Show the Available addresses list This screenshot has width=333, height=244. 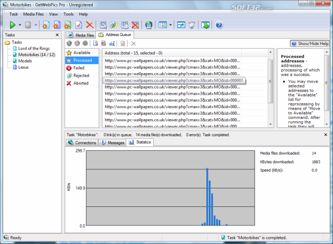(82, 53)
